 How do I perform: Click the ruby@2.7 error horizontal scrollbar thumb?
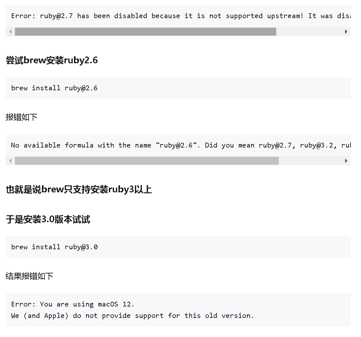pos(145,32)
